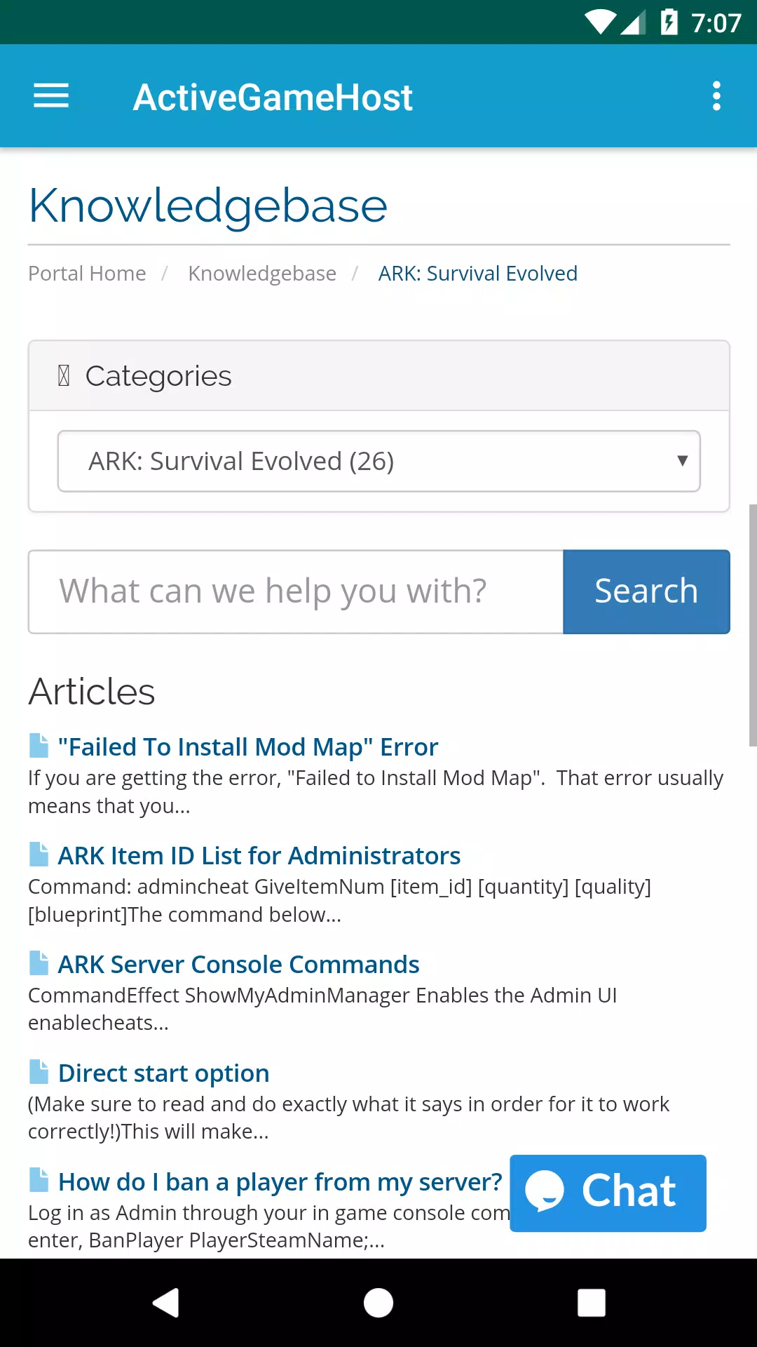Click summary text starting 'Log in as Admin'
This screenshot has height=1347, width=757.
pyautogui.click(x=269, y=1226)
